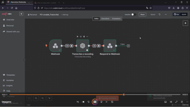The width and height of the screenshot is (190, 107).
Task: Click the Execute workflow button
Action: 107,98
